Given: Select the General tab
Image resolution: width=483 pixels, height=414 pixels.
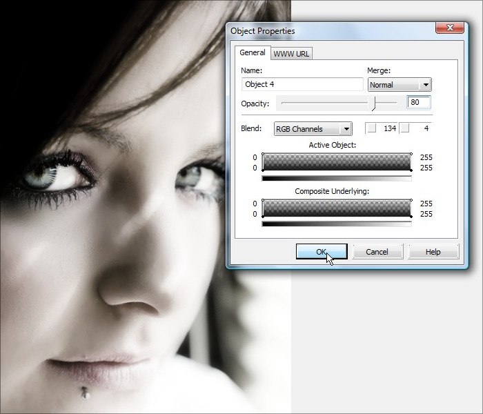Looking at the screenshot, I should (x=253, y=53).
